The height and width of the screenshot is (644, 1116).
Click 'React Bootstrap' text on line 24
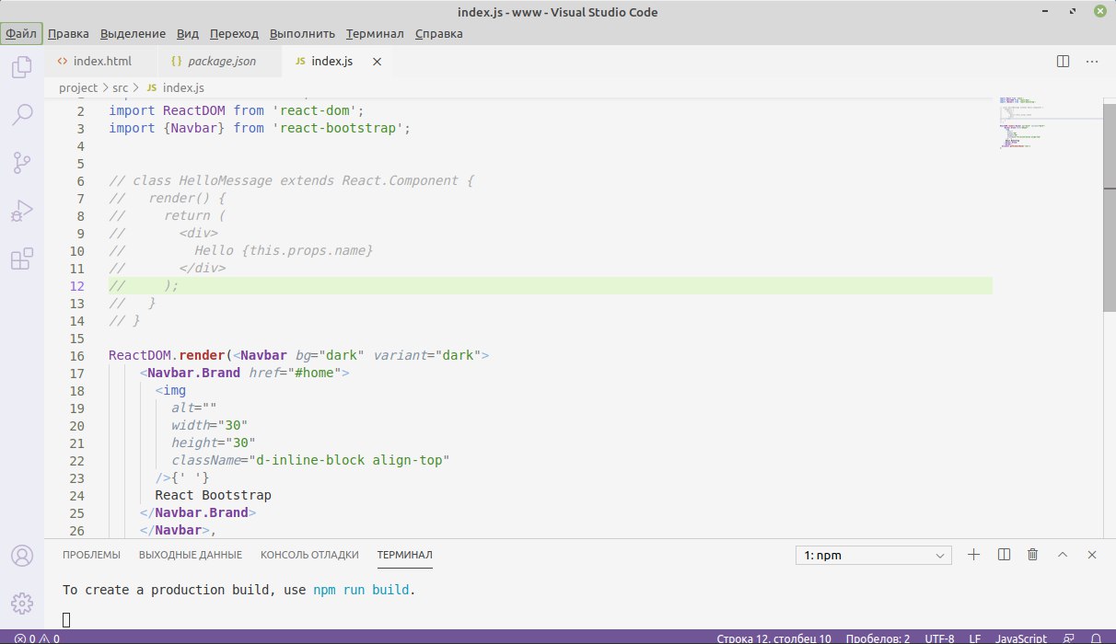[x=214, y=495]
